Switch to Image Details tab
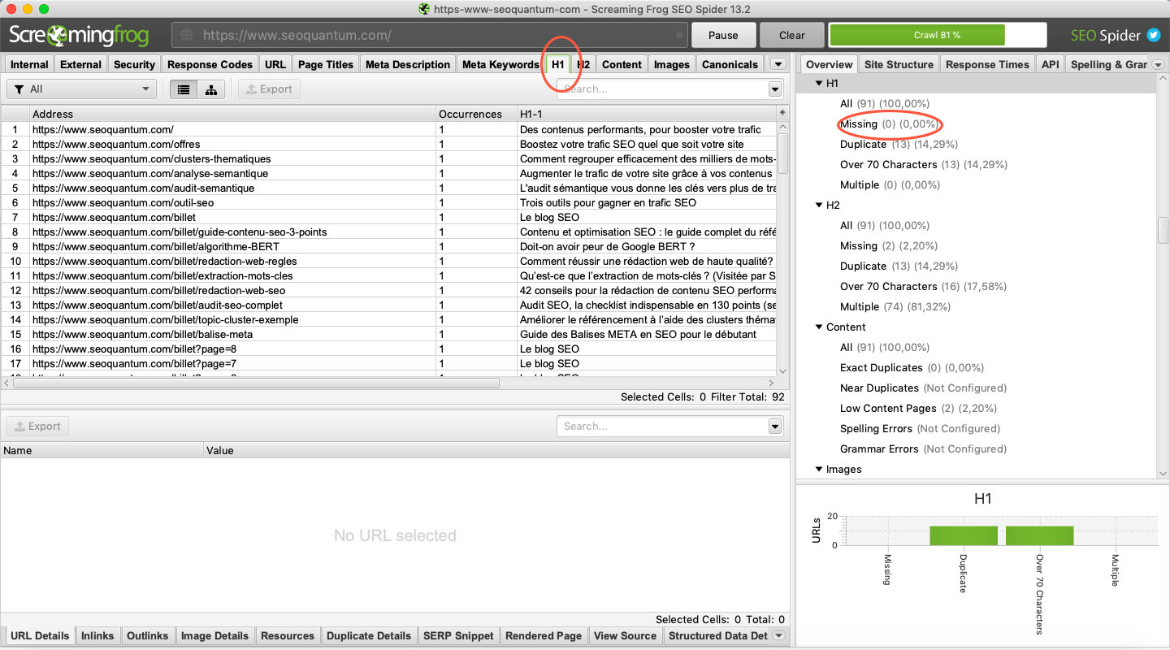 pos(214,635)
